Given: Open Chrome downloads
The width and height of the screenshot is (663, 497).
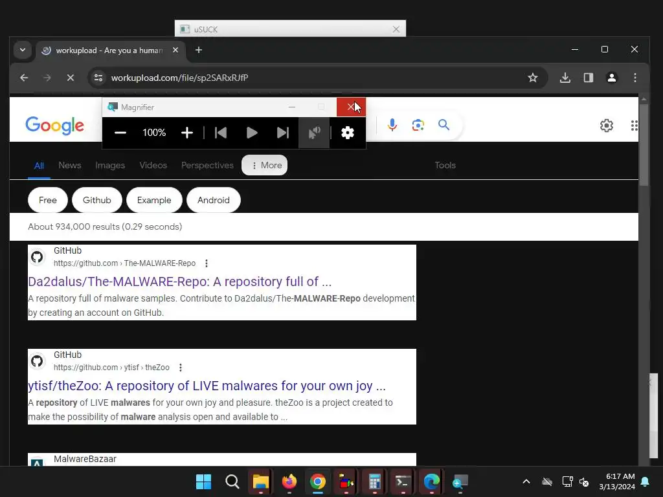Looking at the screenshot, I should [x=565, y=78].
